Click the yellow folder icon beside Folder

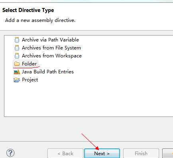pyautogui.click(x=17, y=64)
